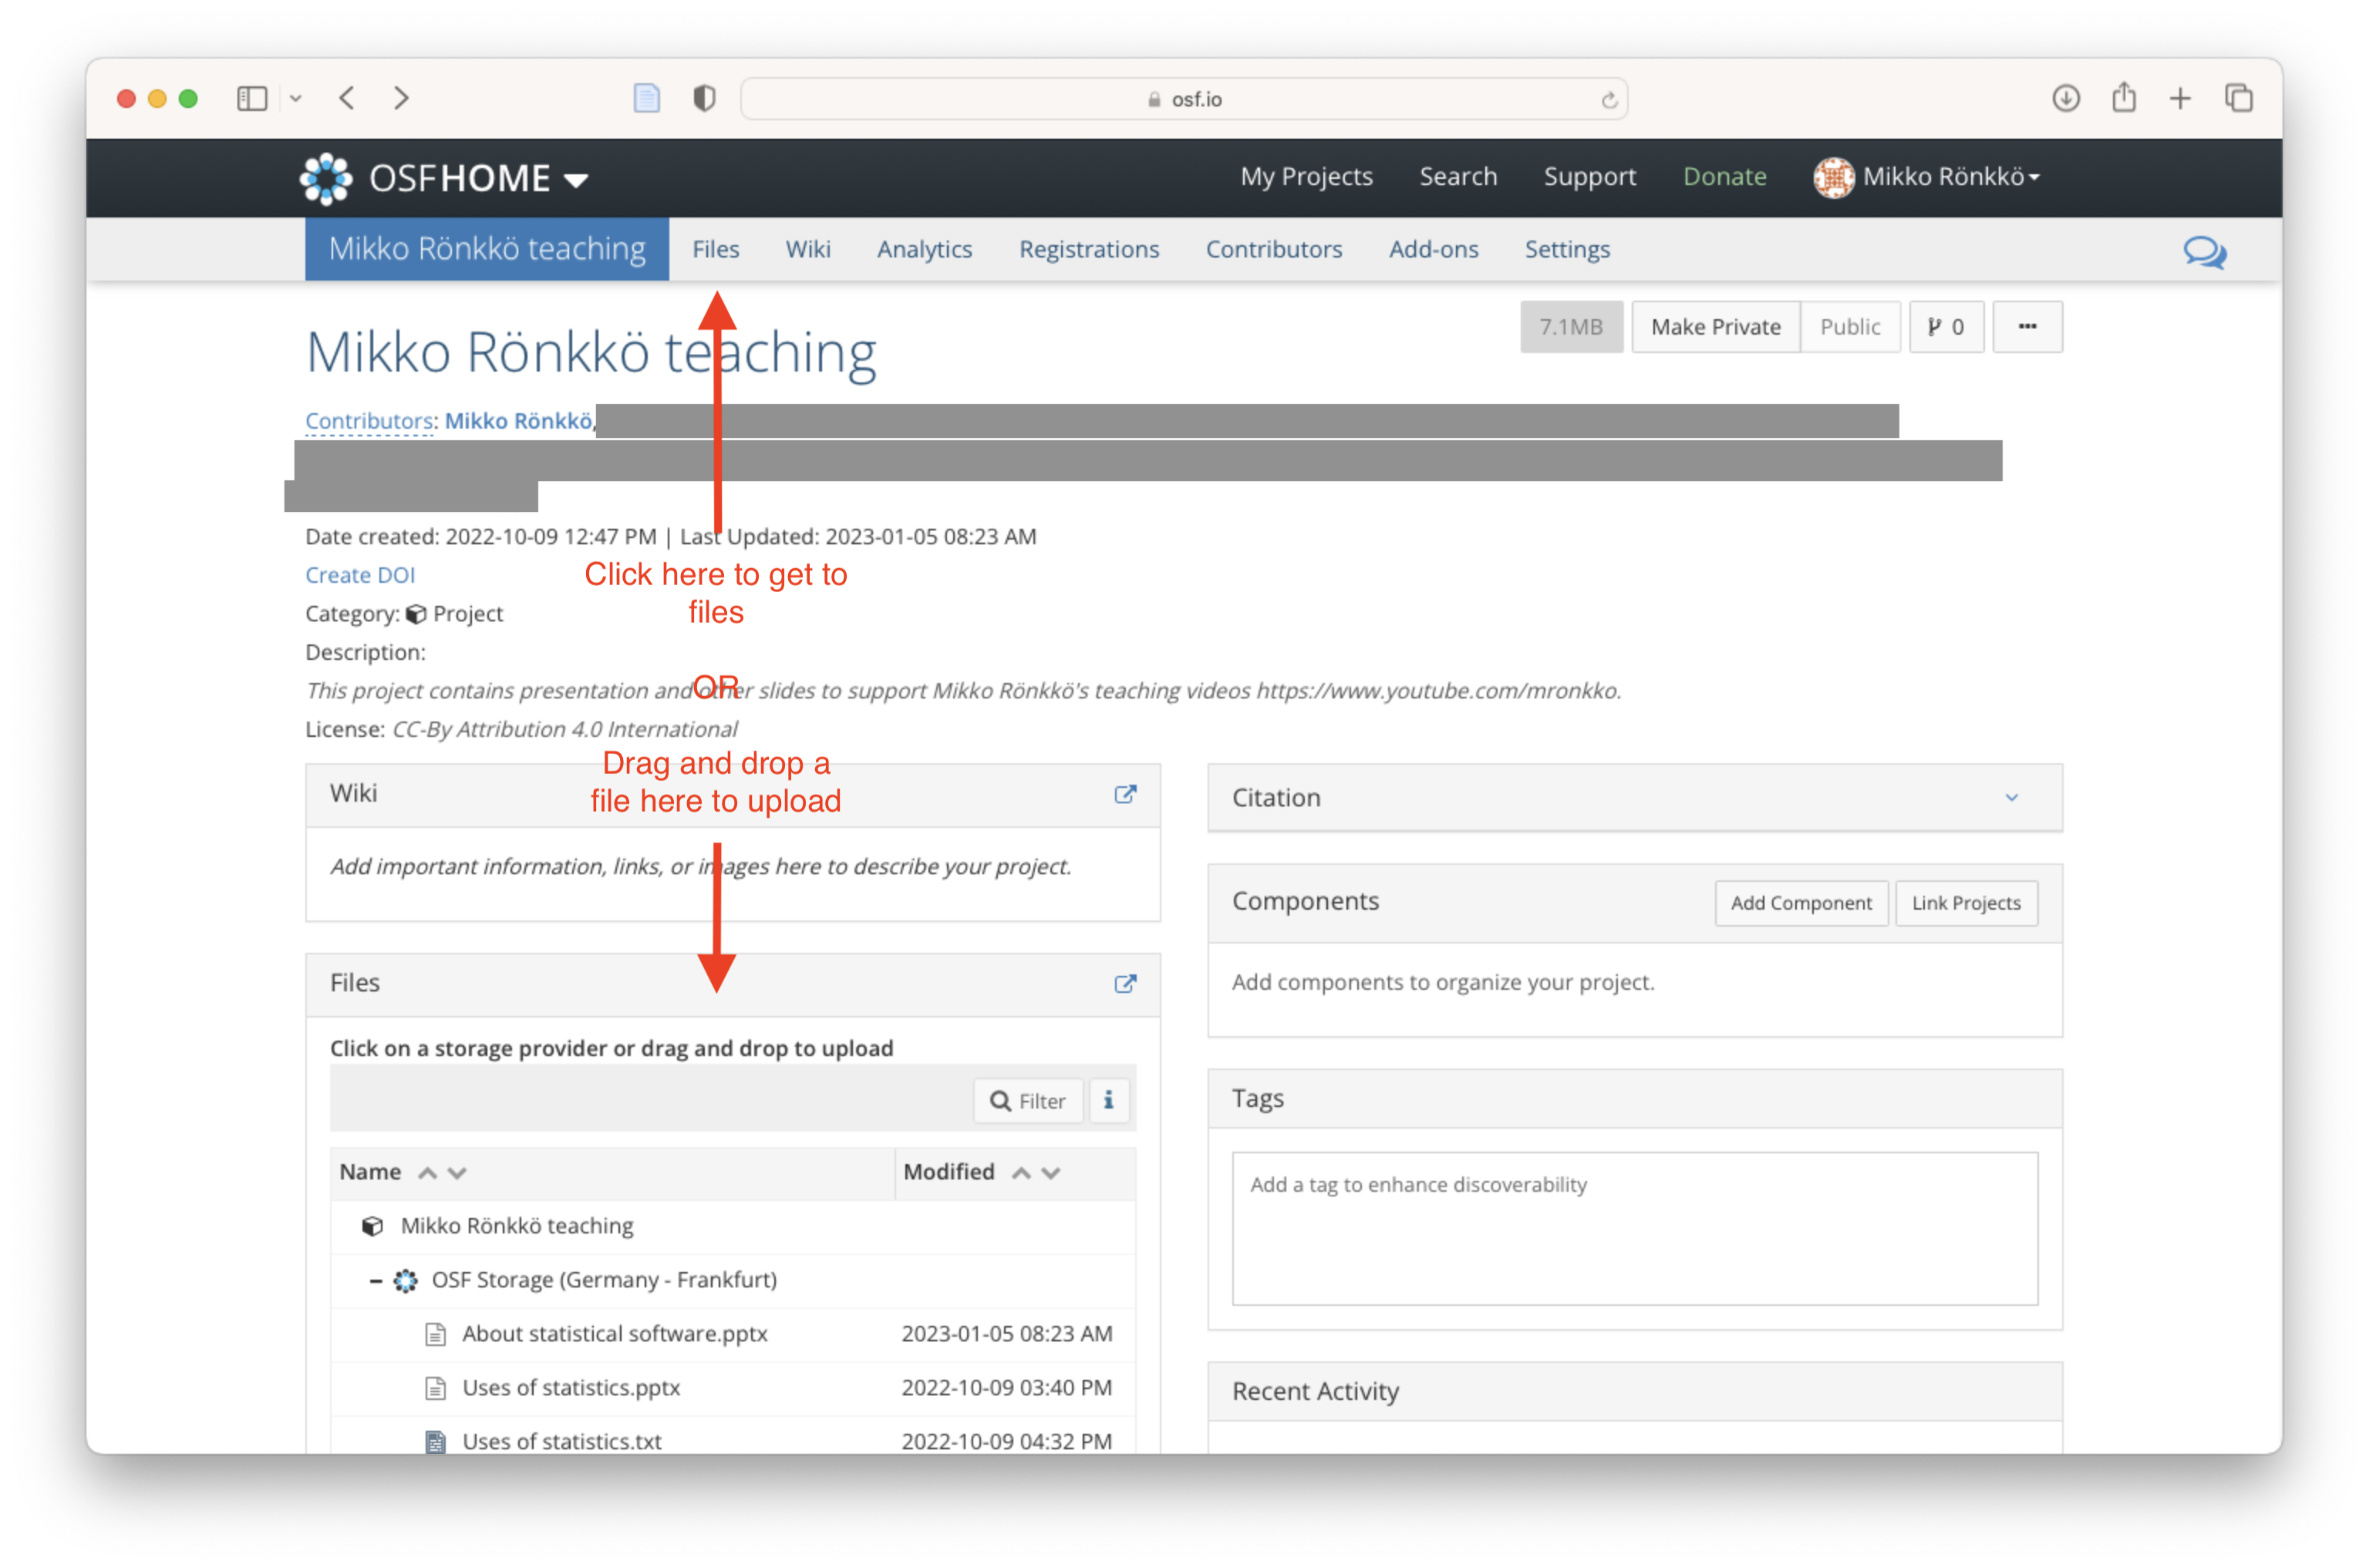The image size is (2369, 1568).
Task: Open the Analytics tab
Action: pyautogui.click(x=925, y=249)
